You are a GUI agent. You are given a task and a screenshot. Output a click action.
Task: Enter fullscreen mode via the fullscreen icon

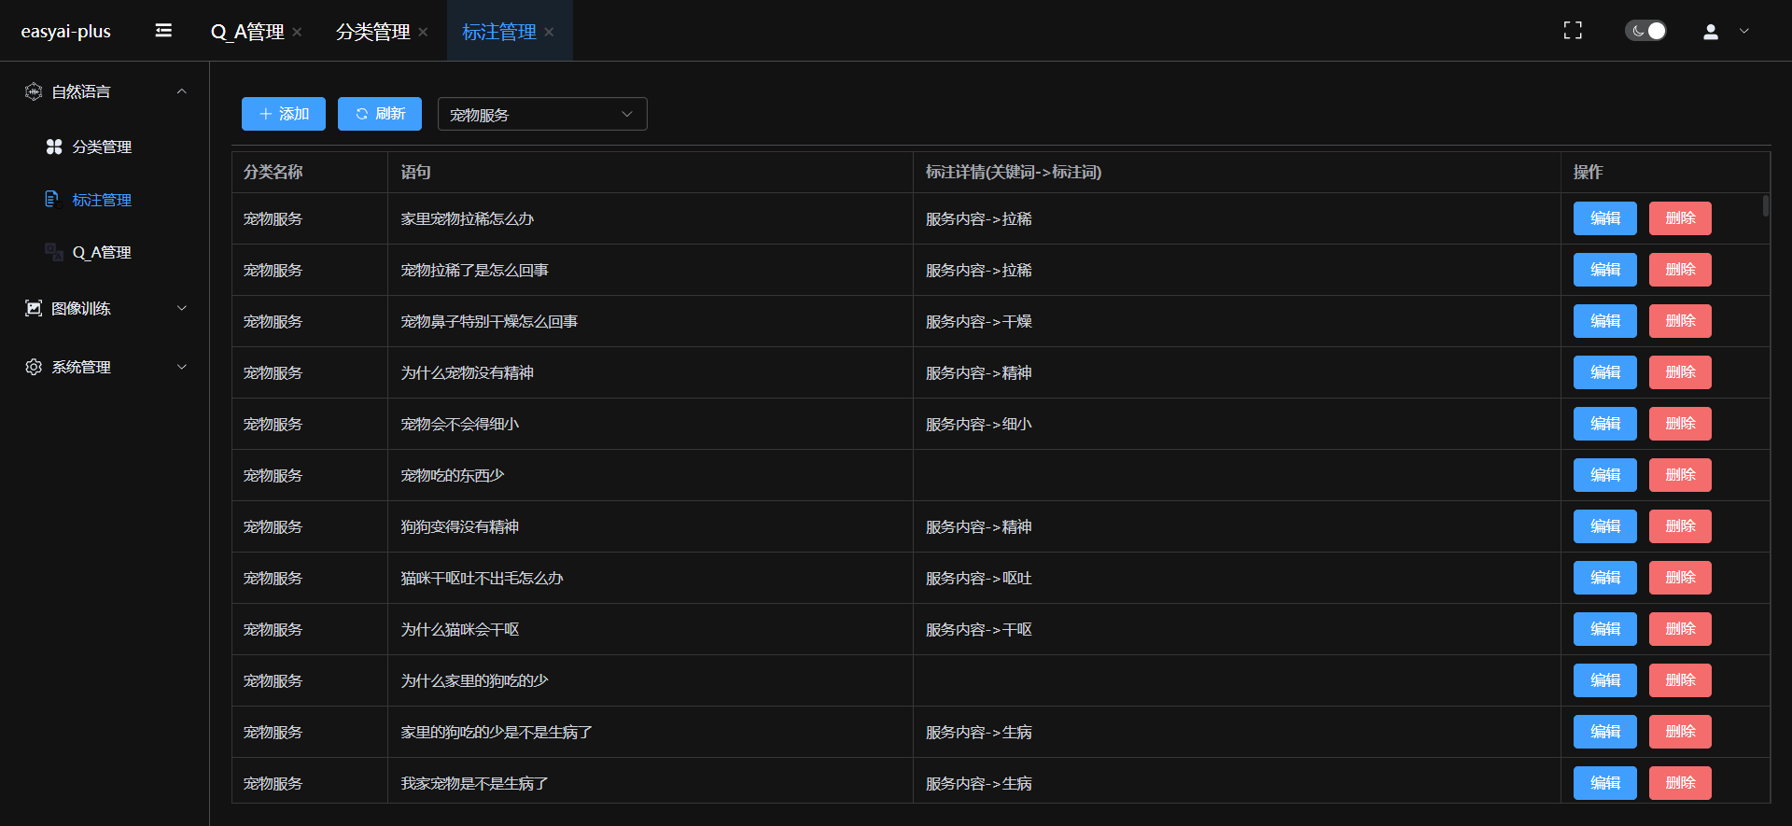pos(1573,31)
